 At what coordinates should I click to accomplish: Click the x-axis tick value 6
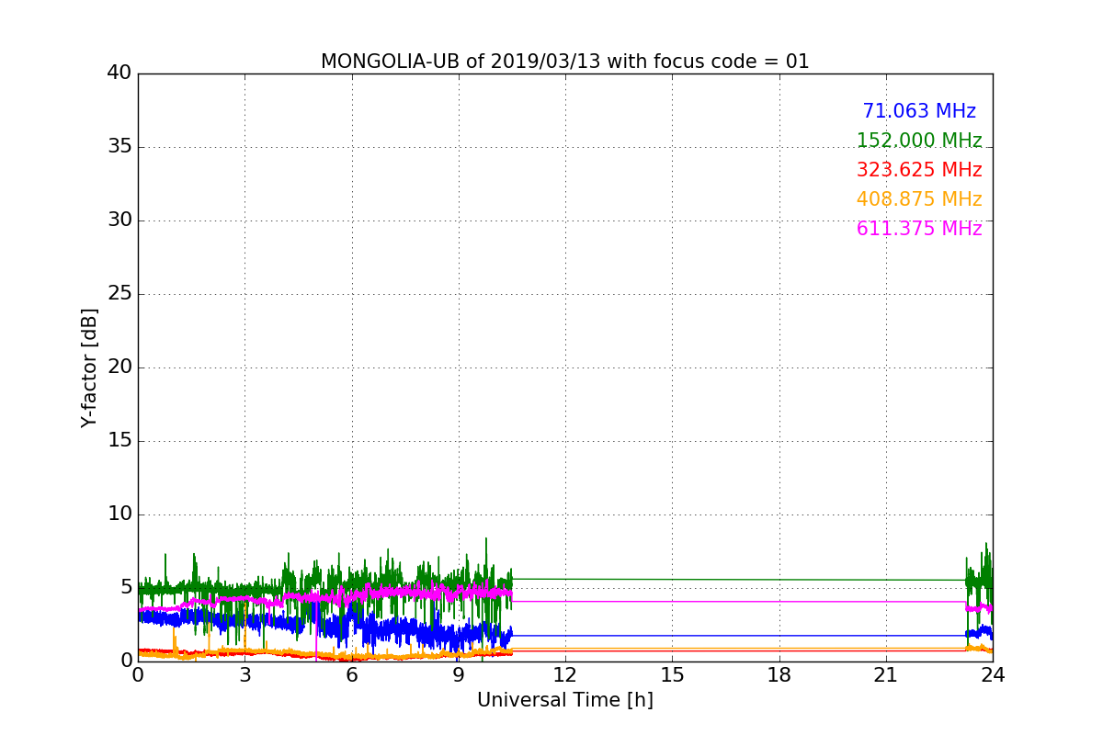(351, 675)
